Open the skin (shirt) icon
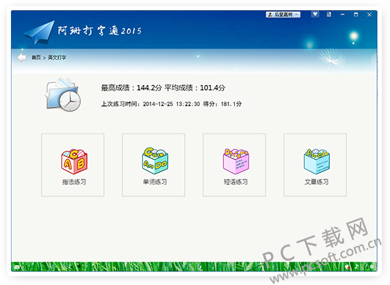 point(315,14)
